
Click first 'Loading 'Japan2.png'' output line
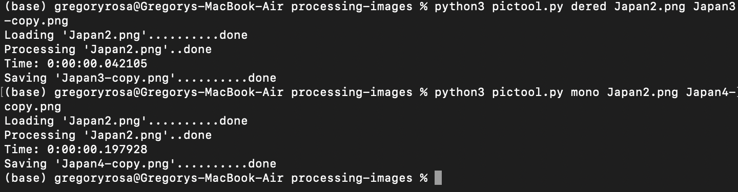126,35
